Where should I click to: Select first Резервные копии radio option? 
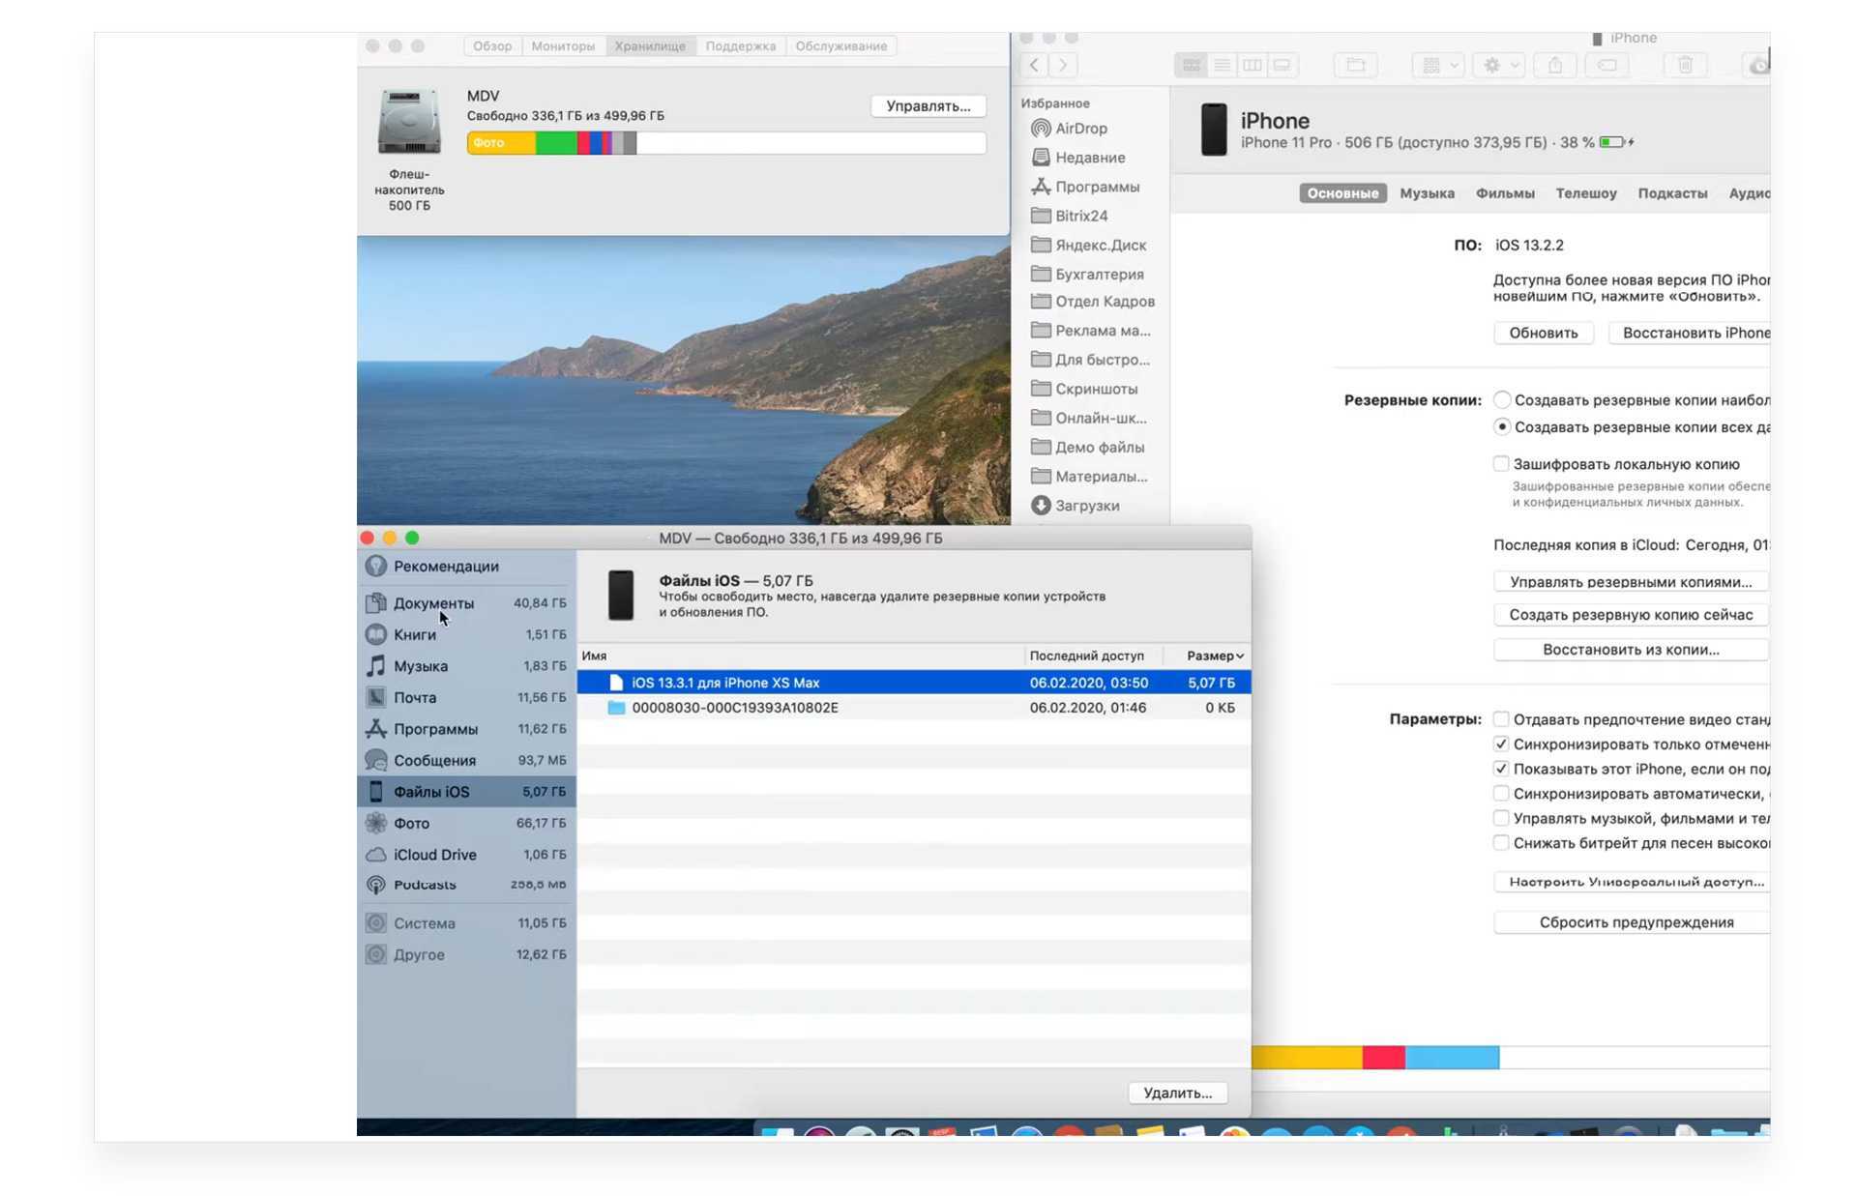pyautogui.click(x=1502, y=400)
